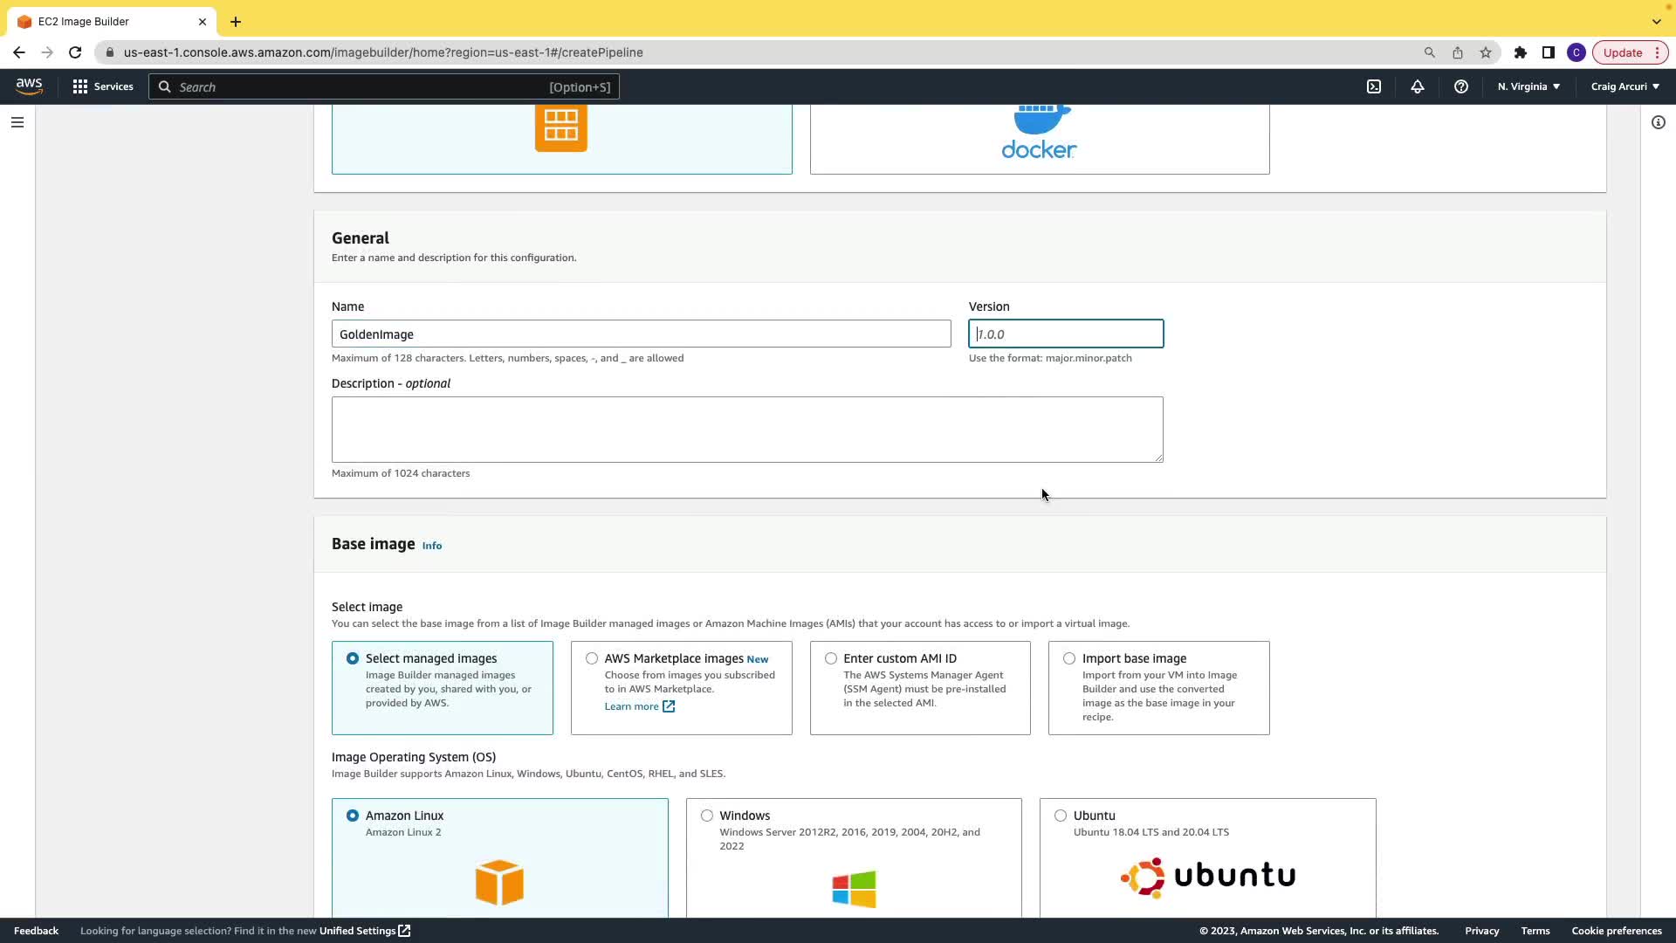Screen dimensions: 1676x943
Task: Click the AWS logo home icon
Action: click(x=29, y=86)
